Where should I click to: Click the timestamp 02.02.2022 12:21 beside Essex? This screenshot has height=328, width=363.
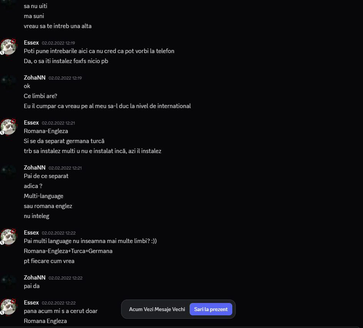click(x=58, y=123)
